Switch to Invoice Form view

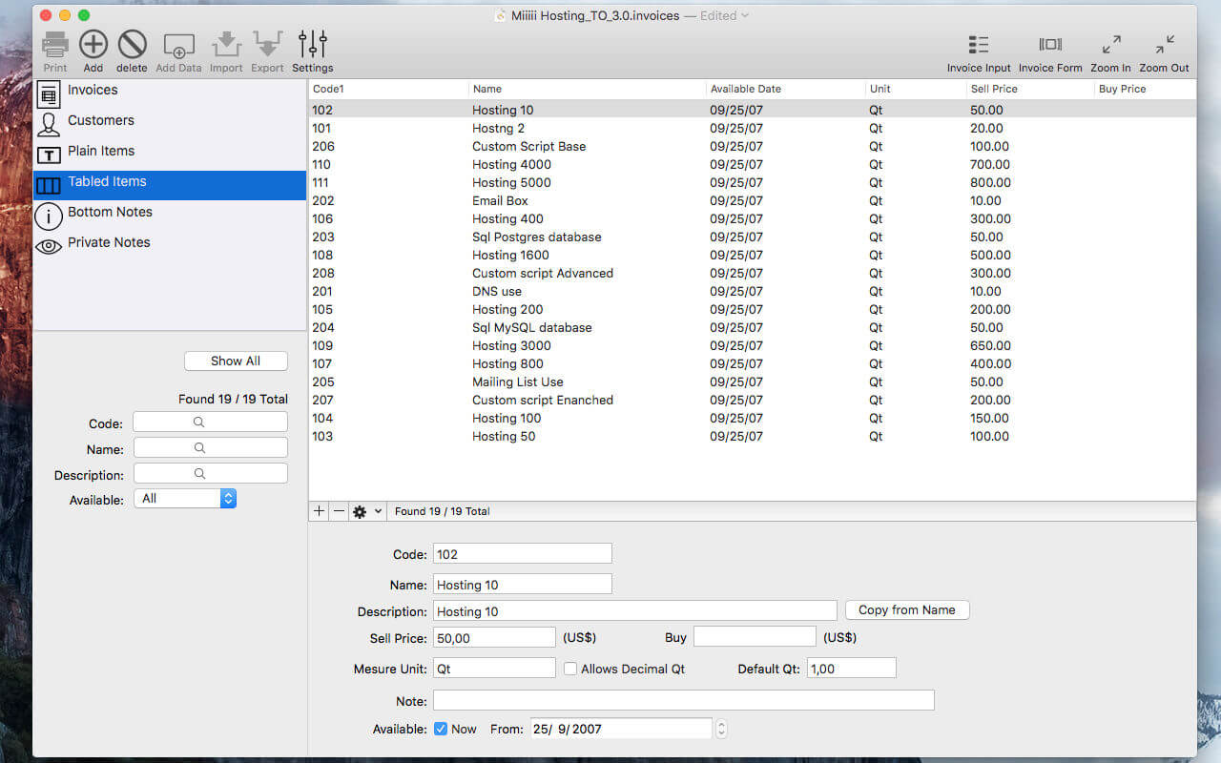1050,45
